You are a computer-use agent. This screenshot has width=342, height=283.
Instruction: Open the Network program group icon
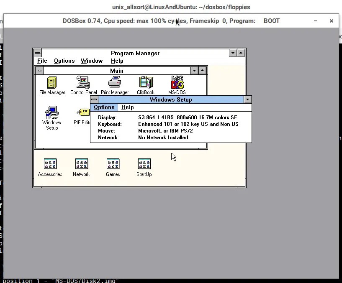pos(81,167)
